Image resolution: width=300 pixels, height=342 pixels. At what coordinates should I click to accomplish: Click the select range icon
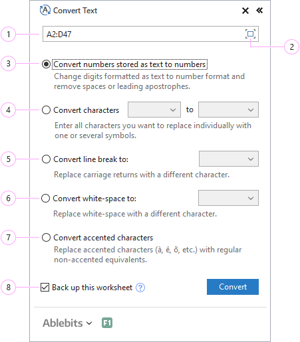250,34
